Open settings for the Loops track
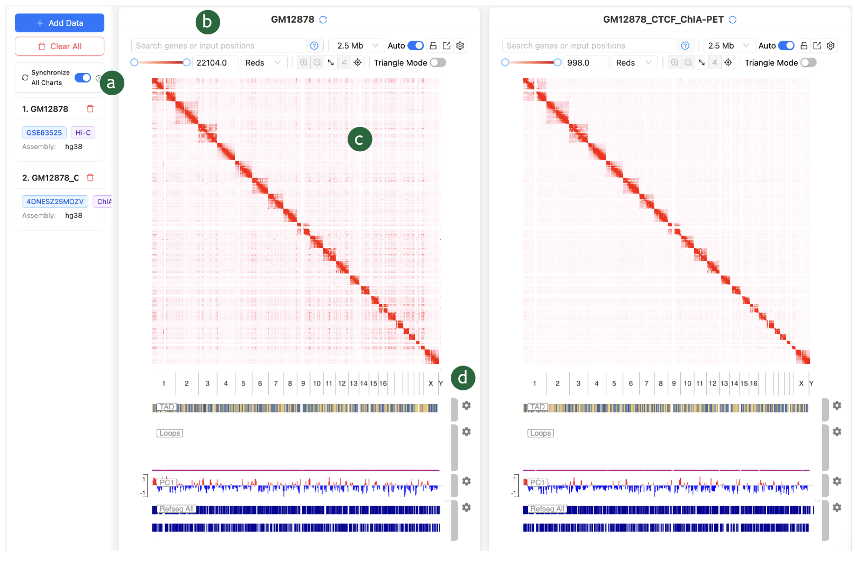The image size is (856, 567). 466,432
